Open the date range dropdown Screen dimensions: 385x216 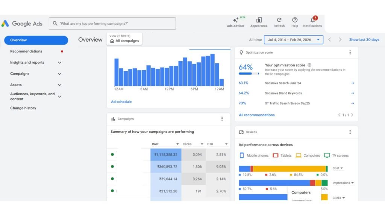[294, 40]
